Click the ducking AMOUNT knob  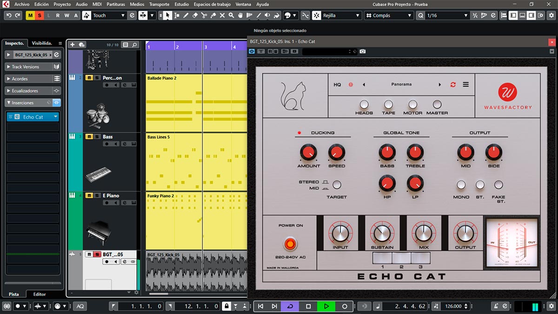[x=308, y=152]
